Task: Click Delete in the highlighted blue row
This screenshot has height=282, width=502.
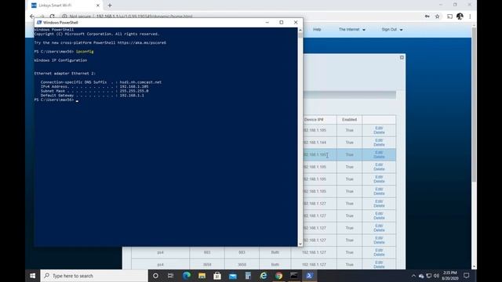Action: (x=379, y=157)
